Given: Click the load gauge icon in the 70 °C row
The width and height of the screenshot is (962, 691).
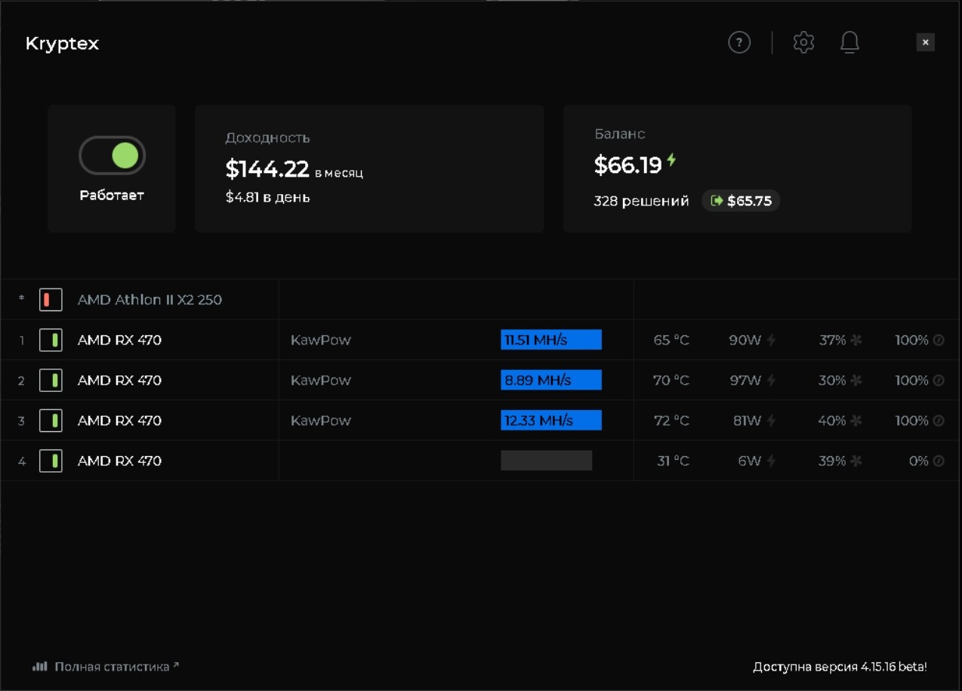Looking at the screenshot, I should (939, 380).
